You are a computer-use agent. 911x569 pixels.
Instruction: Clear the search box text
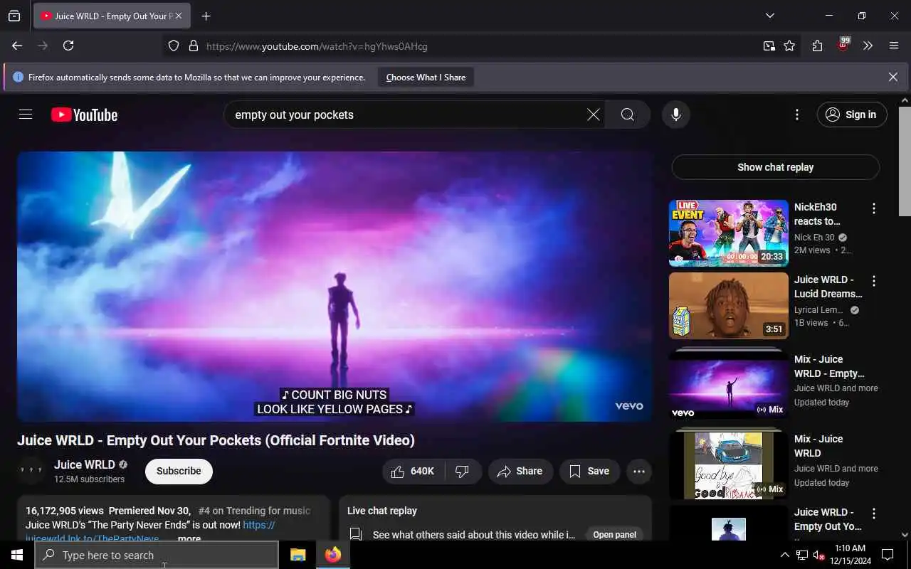(593, 115)
